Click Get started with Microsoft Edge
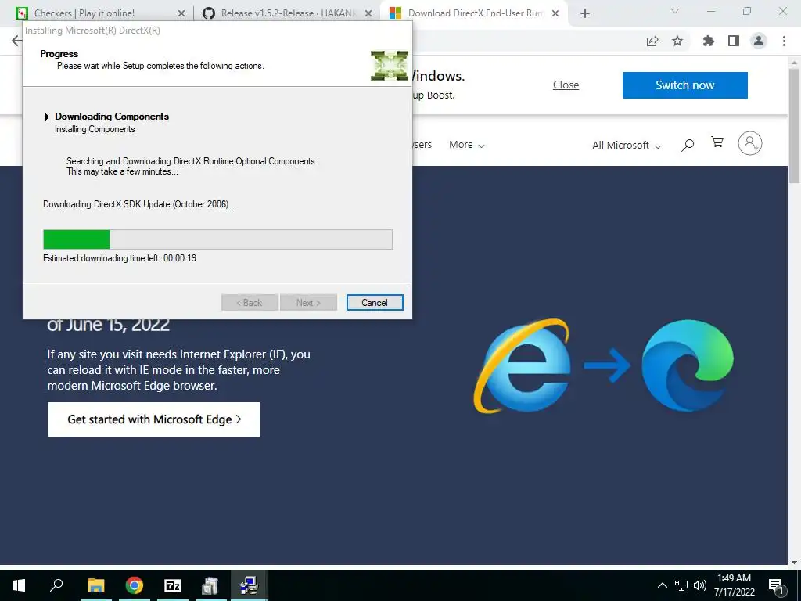801x601 pixels. tap(154, 419)
